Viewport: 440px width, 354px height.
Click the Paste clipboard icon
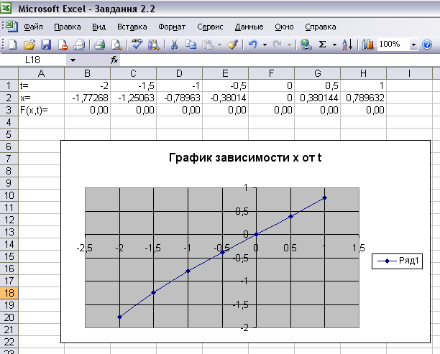(x=208, y=45)
